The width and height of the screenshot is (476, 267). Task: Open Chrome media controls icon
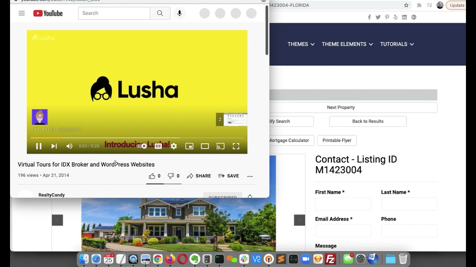pyautogui.click(x=430, y=5)
